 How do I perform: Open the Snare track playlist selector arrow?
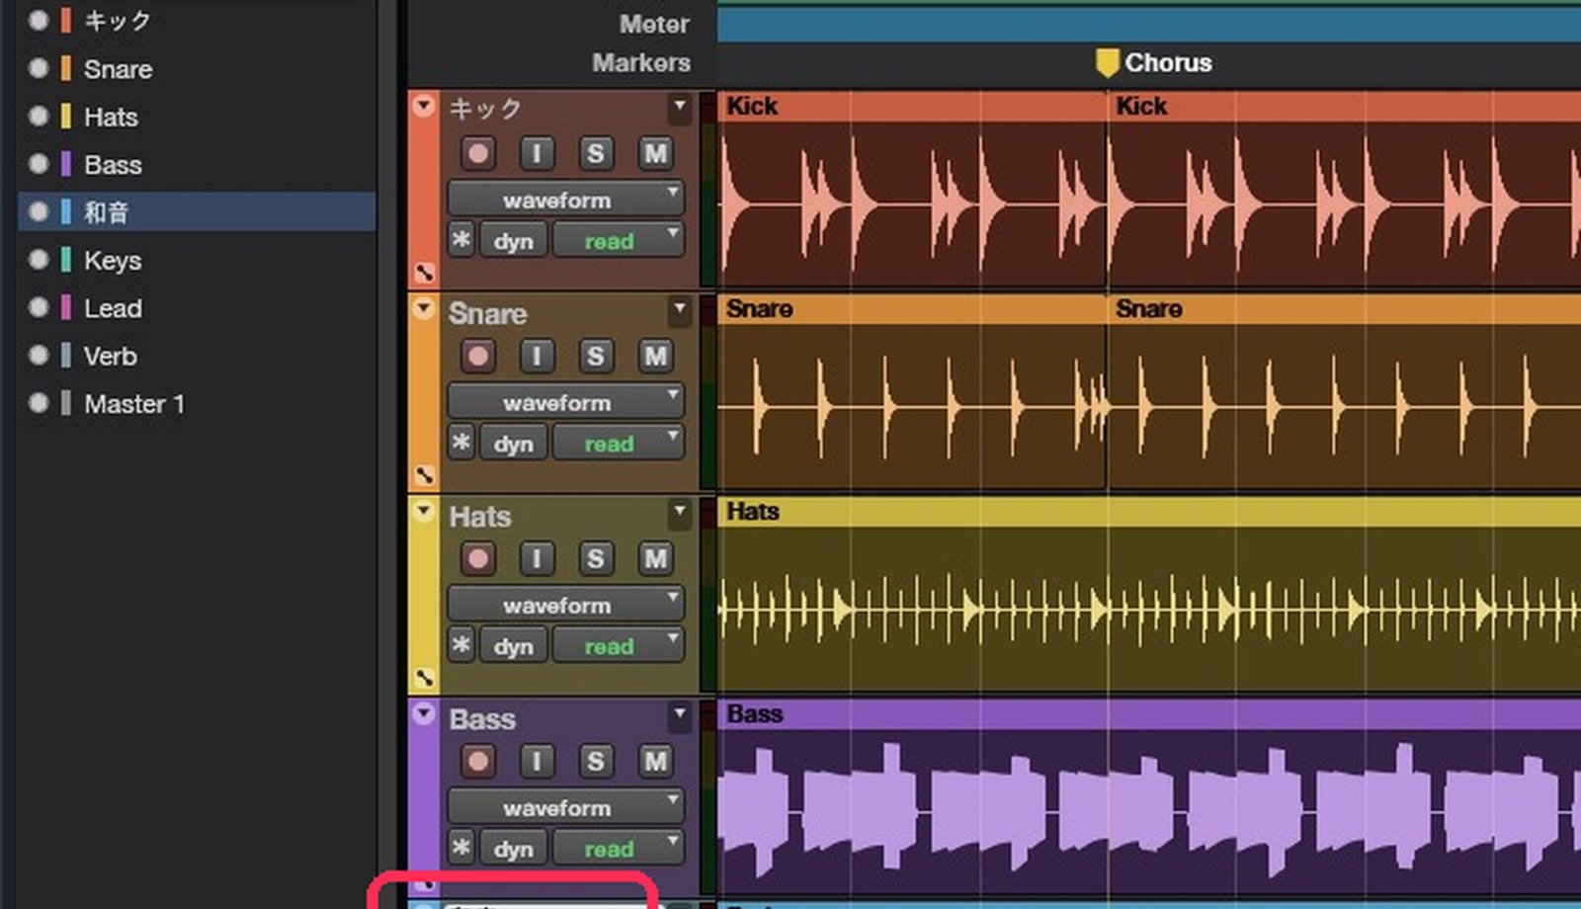[x=679, y=310]
